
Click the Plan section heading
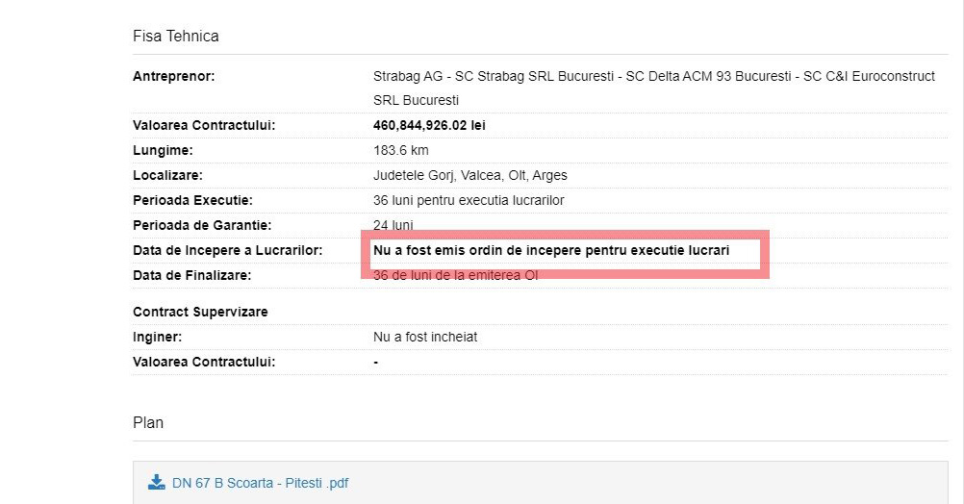[x=148, y=422]
